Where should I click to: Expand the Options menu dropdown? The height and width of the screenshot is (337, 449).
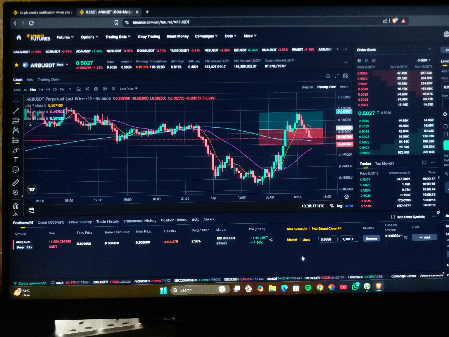(89, 37)
